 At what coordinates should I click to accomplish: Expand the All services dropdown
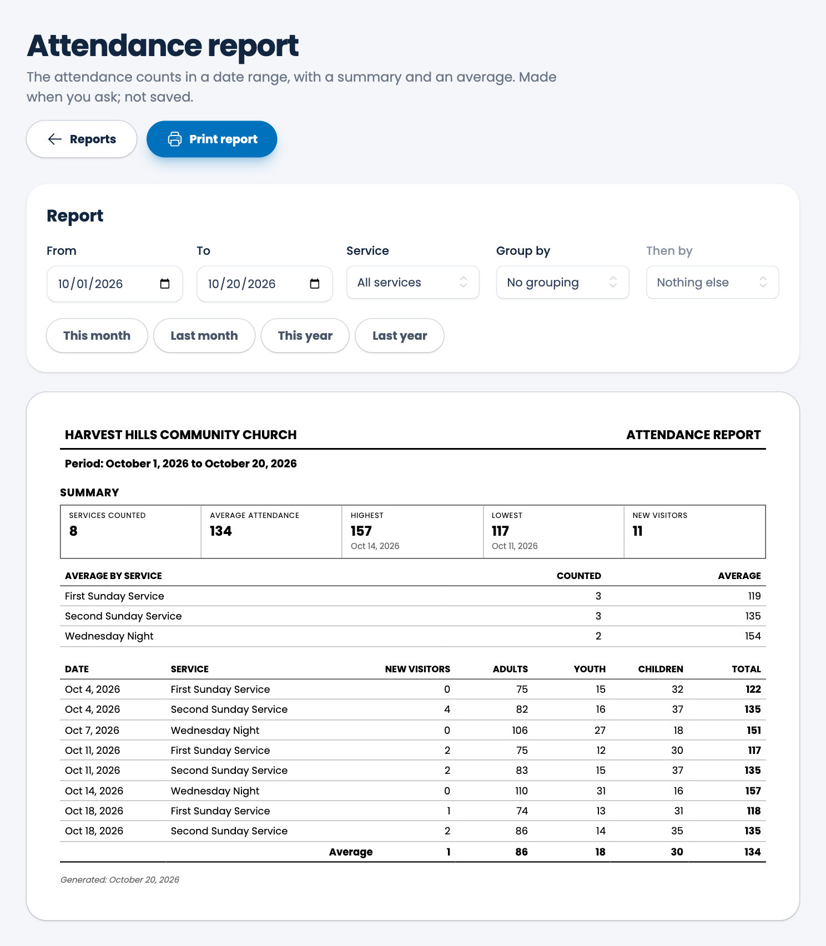point(413,282)
